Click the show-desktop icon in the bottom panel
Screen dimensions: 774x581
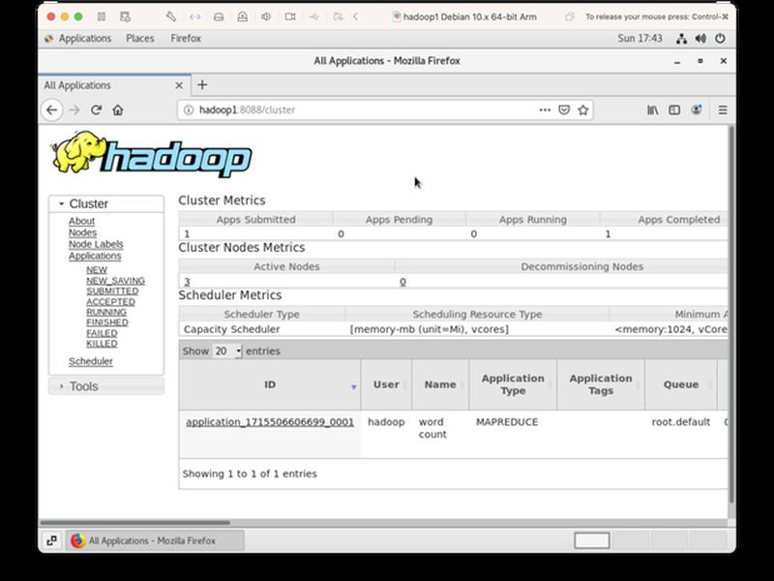[51, 540]
